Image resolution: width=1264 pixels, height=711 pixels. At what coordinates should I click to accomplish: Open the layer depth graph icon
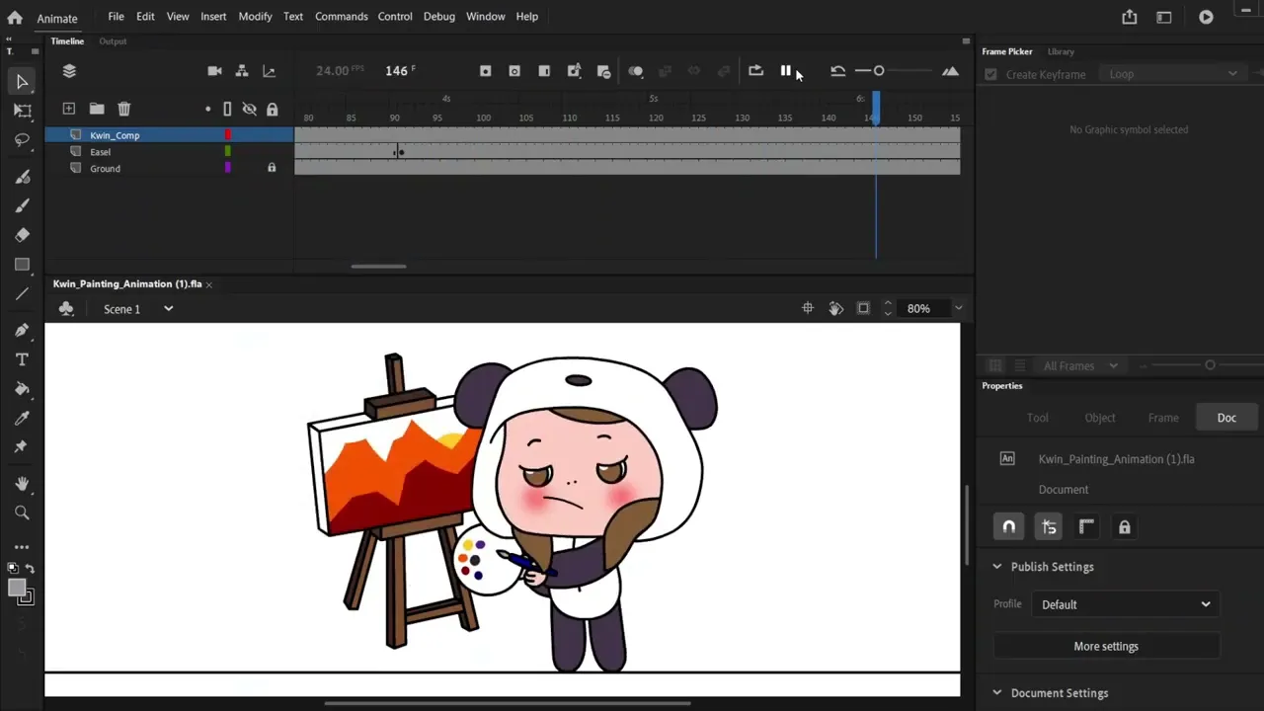pyautogui.click(x=269, y=71)
